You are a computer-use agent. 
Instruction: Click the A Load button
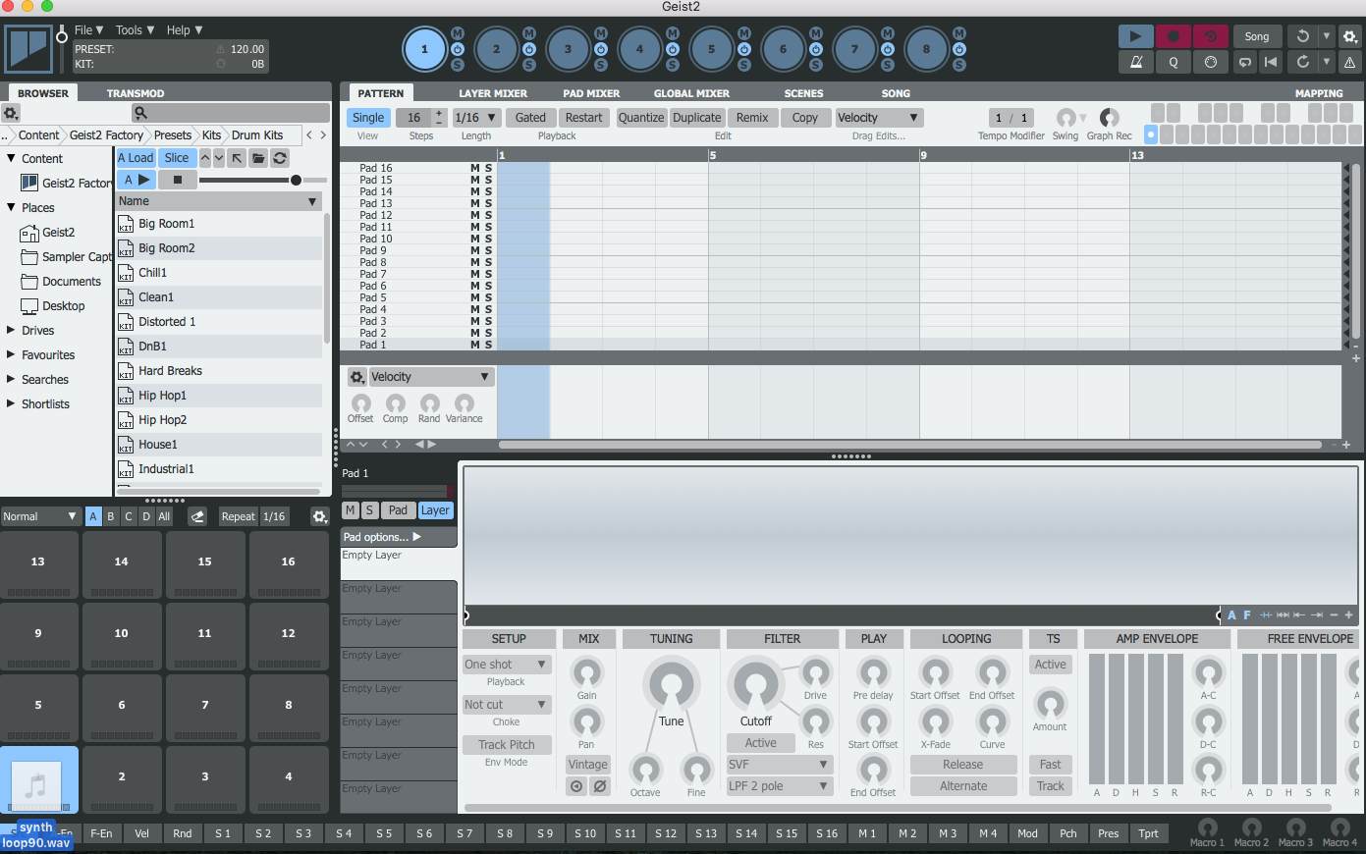(136, 158)
